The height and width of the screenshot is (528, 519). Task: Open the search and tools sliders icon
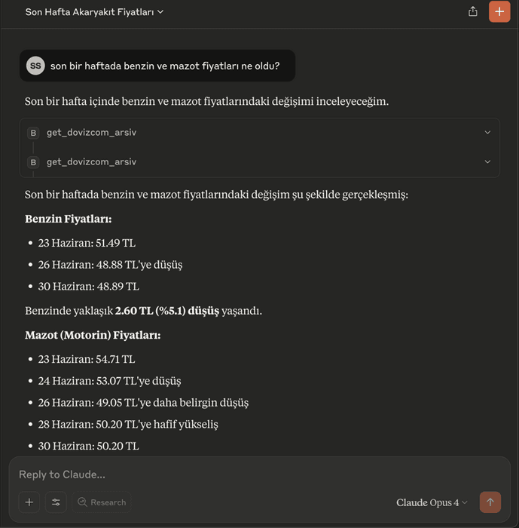tap(56, 502)
